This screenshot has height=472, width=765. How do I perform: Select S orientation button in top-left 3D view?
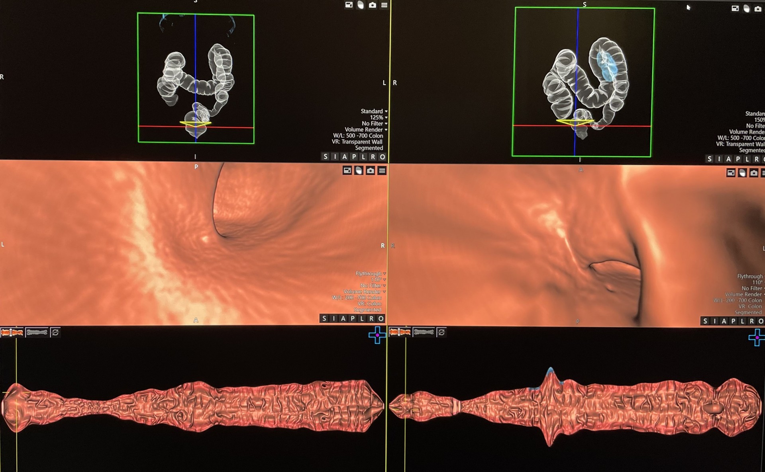tap(326, 157)
